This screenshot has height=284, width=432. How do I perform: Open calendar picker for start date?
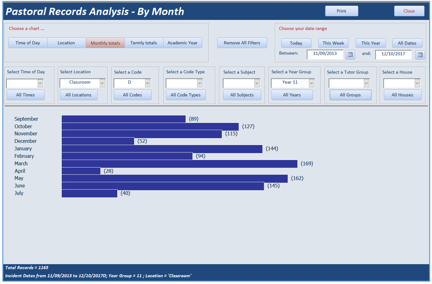(x=350, y=54)
